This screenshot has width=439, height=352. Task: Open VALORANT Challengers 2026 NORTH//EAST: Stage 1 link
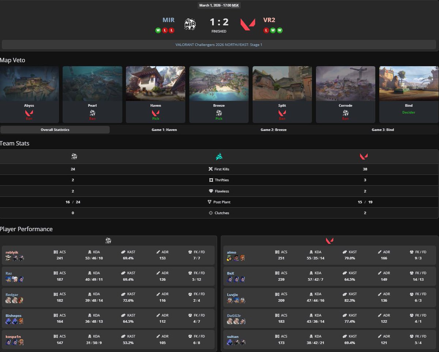219,45
